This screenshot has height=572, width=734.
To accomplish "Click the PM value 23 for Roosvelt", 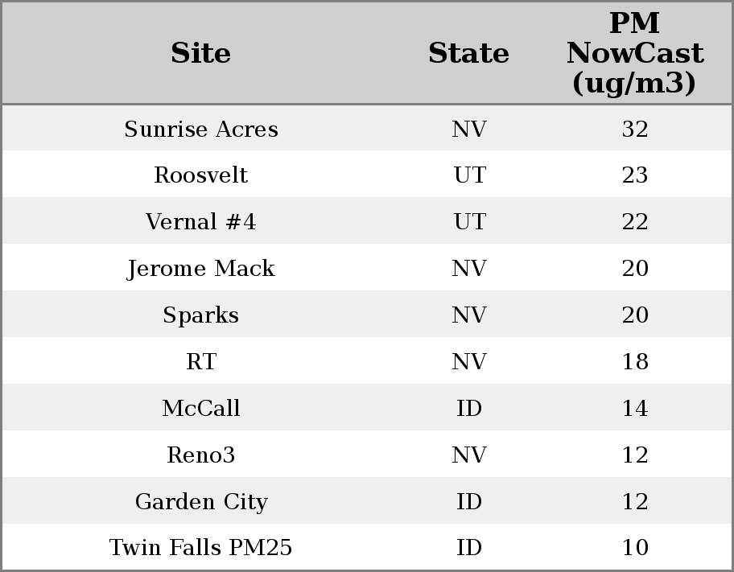I will tap(634, 175).
